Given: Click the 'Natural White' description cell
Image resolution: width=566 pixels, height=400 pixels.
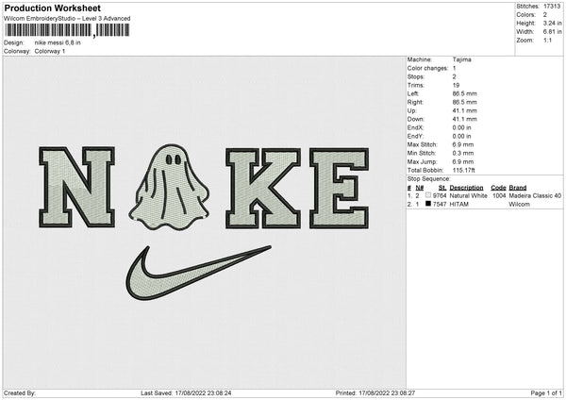Looking at the screenshot, I should click(x=468, y=195).
